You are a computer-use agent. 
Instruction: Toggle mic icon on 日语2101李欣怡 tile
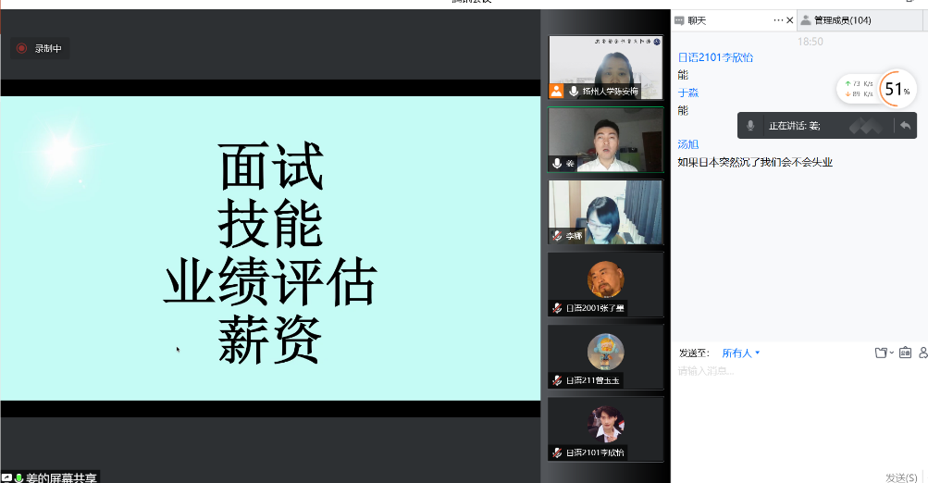pyautogui.click(x=557, y=452)
